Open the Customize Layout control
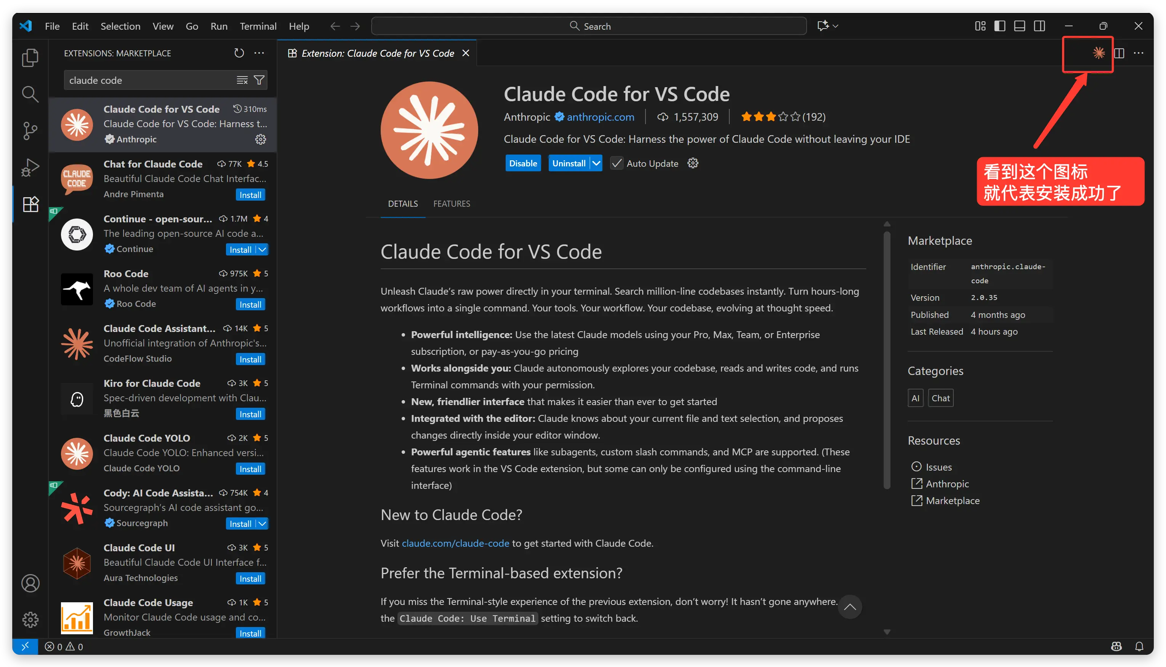 pos(980,26)
